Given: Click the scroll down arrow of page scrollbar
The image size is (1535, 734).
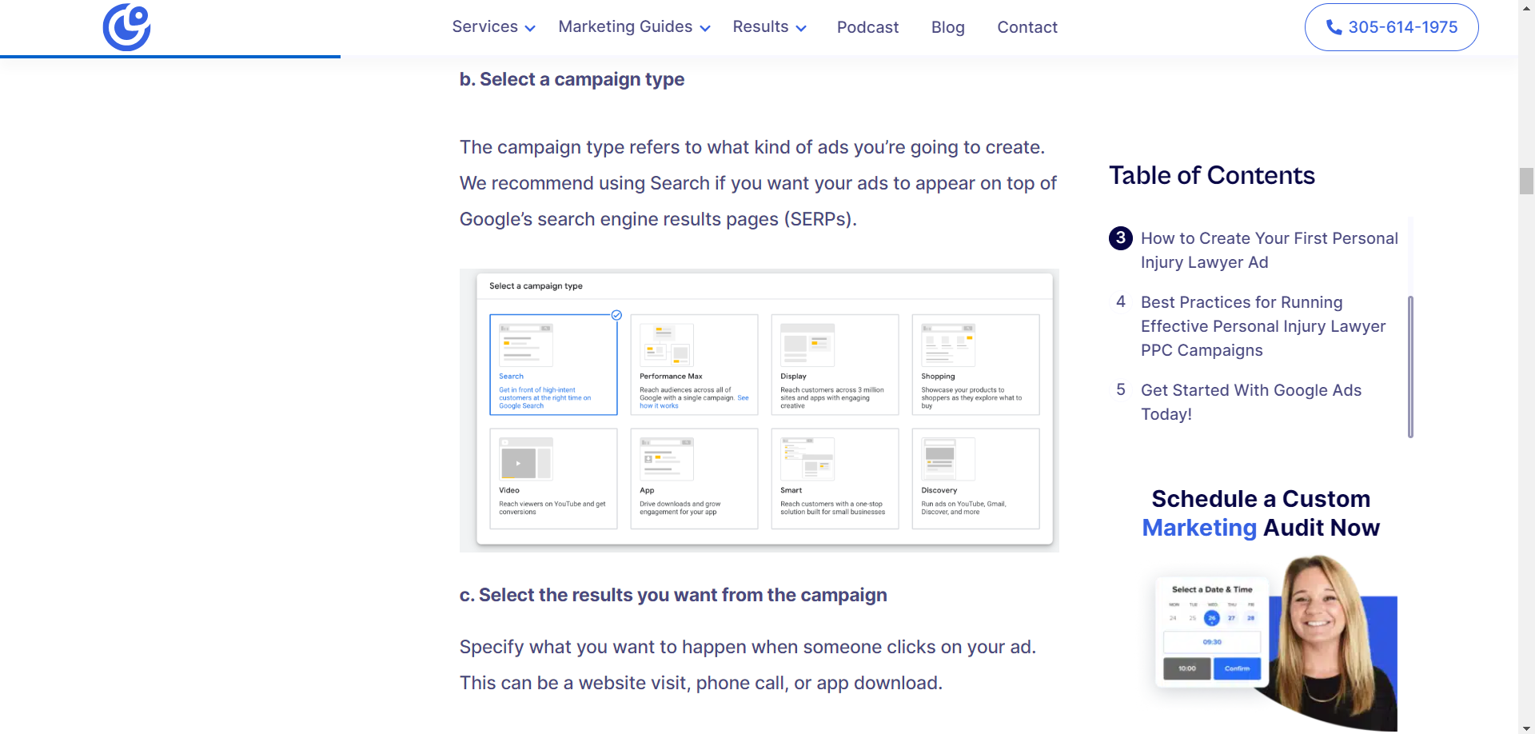Looking at the screenshot, I should 1526,728.
